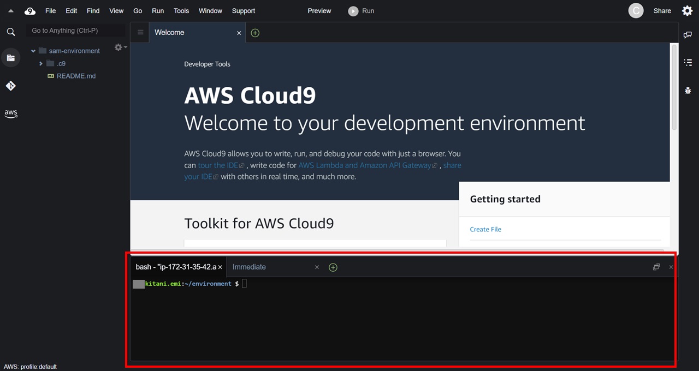Select README.md in the file tree
Image resolution: width=699 pixels, height=371 pixels.
tap(76, 76)
